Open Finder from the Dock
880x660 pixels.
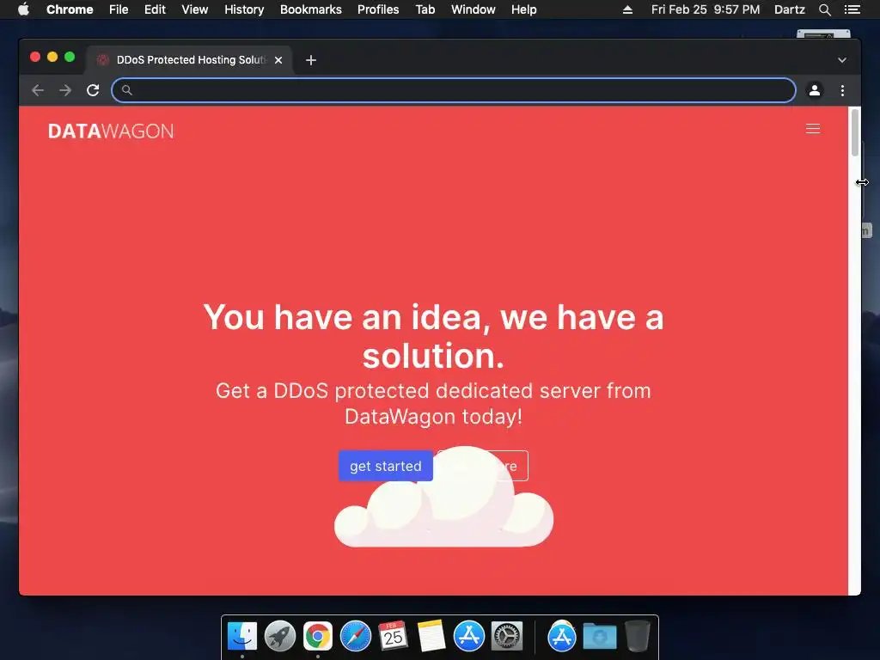click(242, 637)
